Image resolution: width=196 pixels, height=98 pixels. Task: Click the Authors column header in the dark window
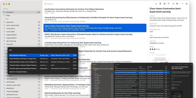tap(141, 67)
